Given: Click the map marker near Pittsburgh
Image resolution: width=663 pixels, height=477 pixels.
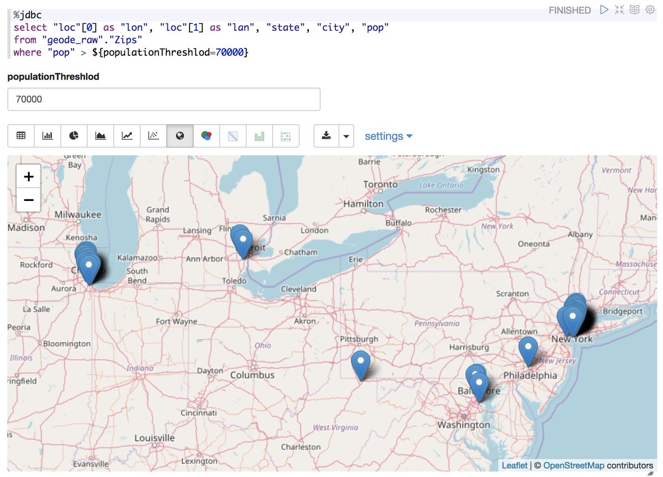Looking at the screenshot, I should (x=361, y=365).
